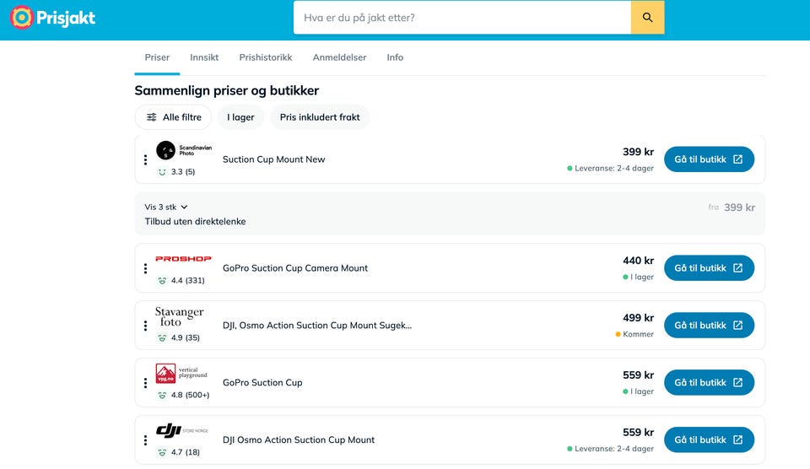Go to butikk for the 499 kr Stavanger offer
Screen dimensions: 810x469
(709, 326)
